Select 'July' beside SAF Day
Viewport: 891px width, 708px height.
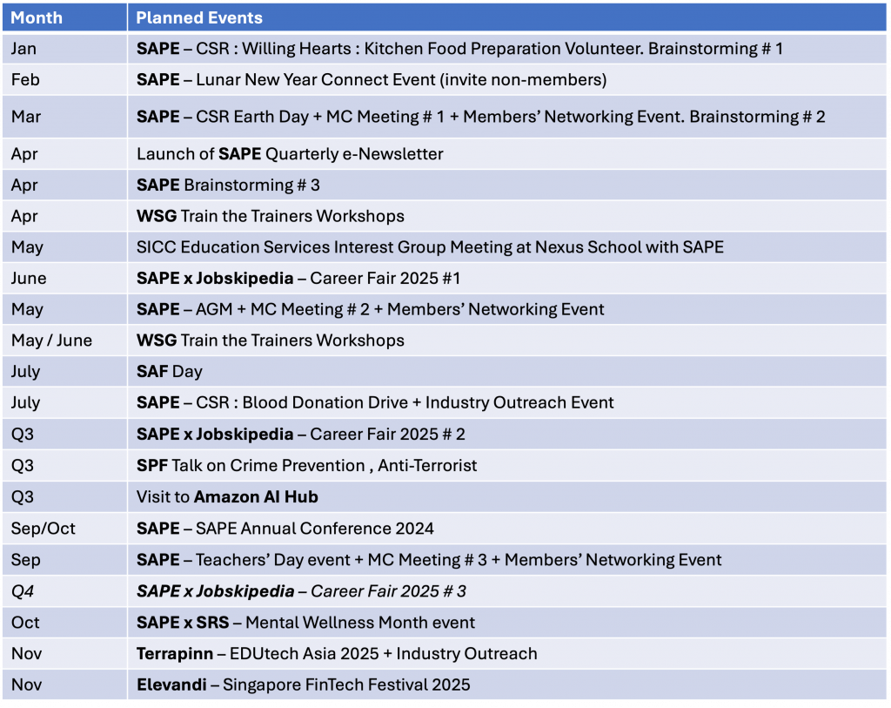point(64,371)
